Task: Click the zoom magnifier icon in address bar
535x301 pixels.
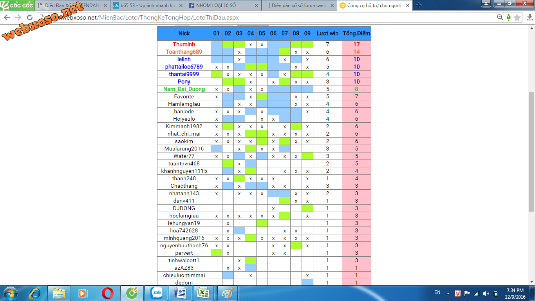Action: point(500,18)
